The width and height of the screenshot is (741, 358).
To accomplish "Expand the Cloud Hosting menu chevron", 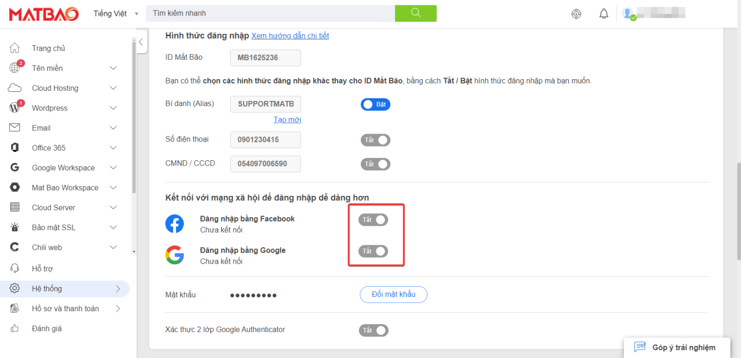I will click(x=113, y=88).
